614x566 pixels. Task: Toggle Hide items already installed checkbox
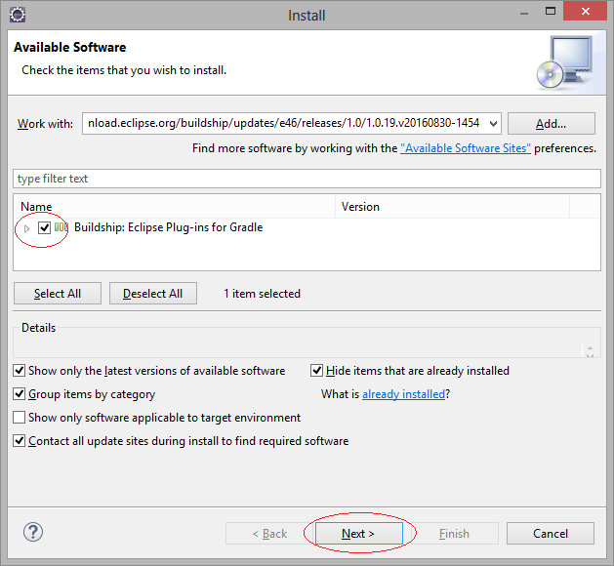316,370
